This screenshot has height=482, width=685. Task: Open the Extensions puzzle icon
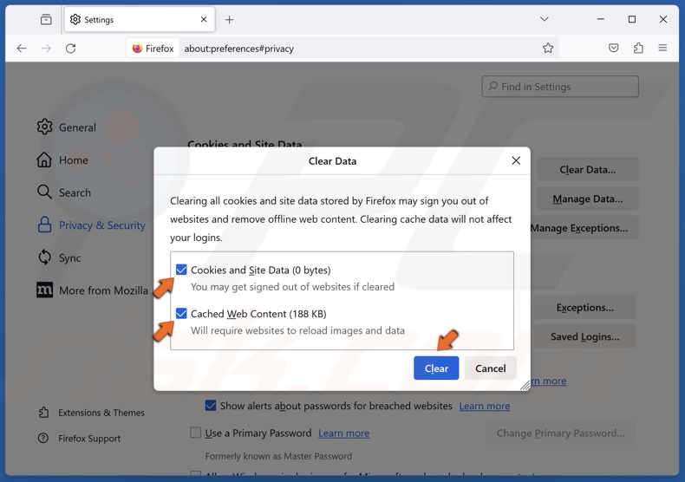click(x=638, y=48)
